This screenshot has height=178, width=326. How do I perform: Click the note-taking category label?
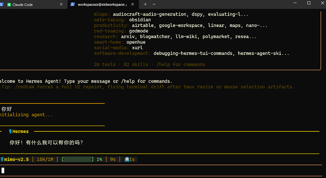110,20
